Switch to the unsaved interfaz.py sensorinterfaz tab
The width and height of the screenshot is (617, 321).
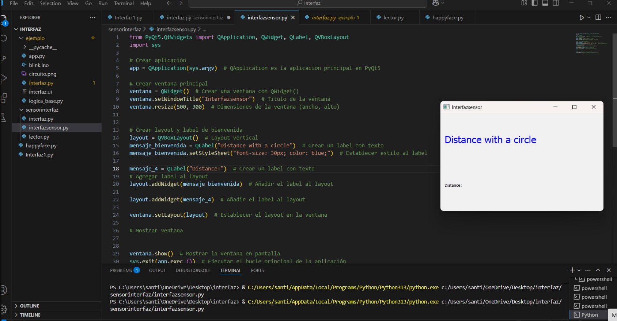[194, 18]
